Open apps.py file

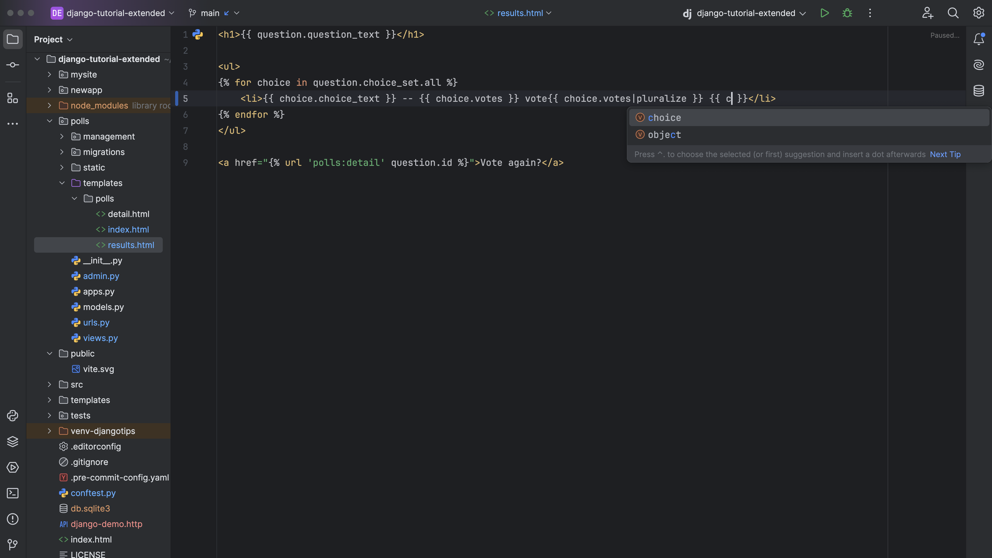coord(99,291)
